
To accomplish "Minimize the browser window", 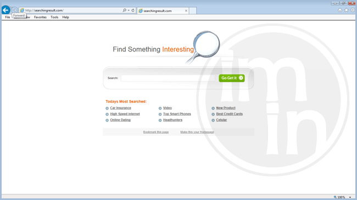I will coord(335,3).
